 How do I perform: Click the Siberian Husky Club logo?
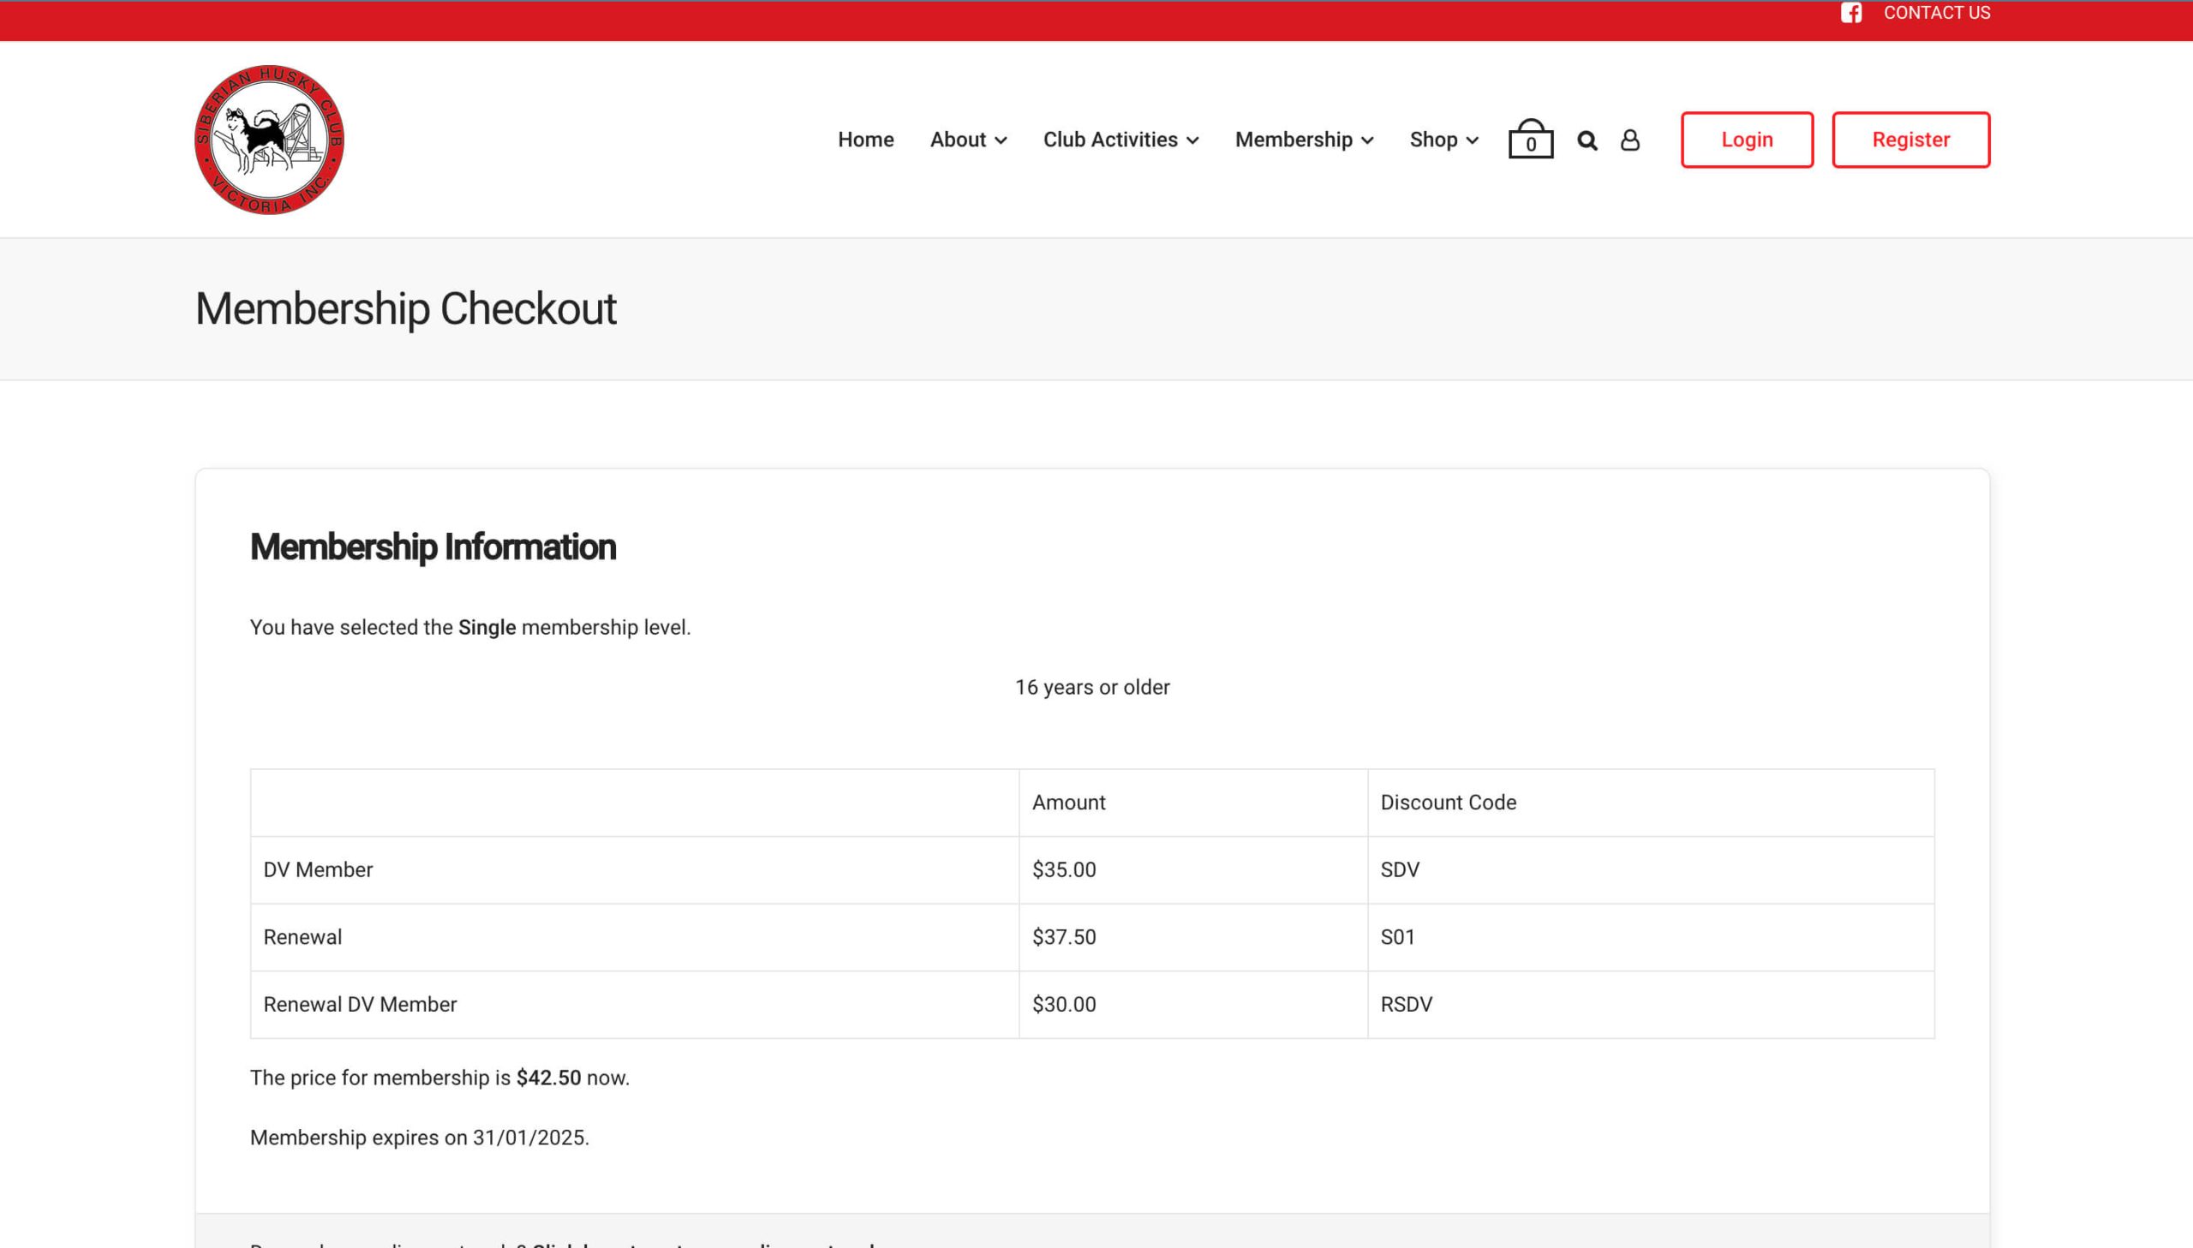pos(270,139)
